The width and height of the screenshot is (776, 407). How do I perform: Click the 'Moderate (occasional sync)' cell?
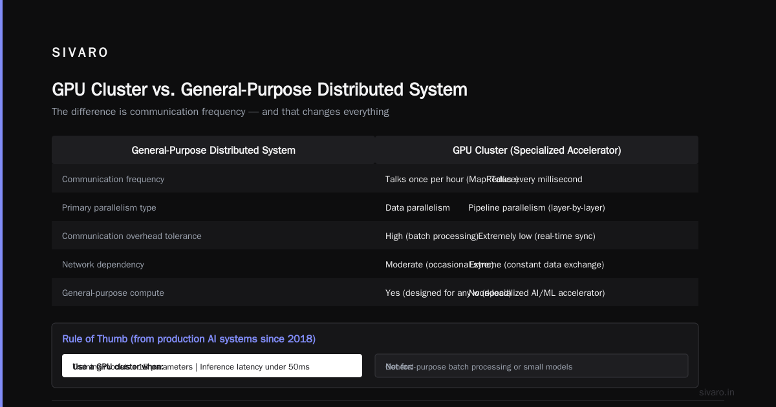(x=440, y=264)
